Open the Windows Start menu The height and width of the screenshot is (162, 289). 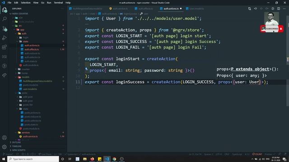coord(4,159)
